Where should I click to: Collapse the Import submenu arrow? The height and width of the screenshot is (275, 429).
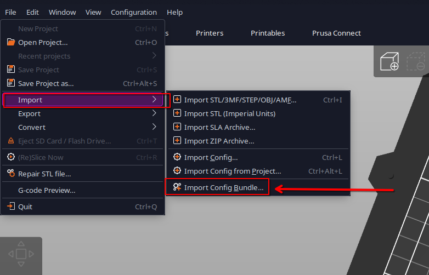(155, 100)
